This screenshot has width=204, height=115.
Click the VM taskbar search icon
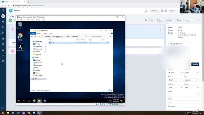coord(24,101)
